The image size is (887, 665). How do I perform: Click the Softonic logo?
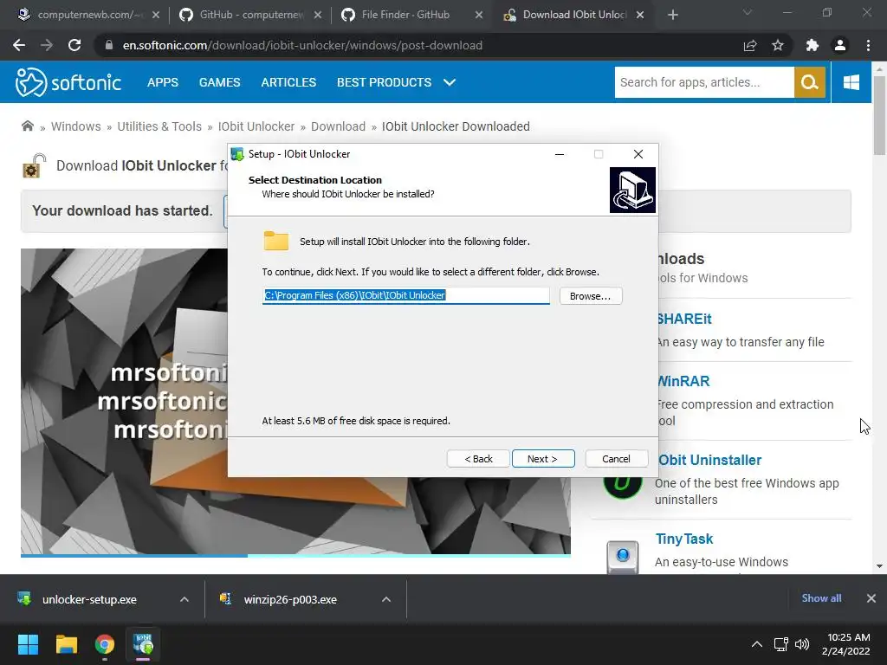pos(68,82)
